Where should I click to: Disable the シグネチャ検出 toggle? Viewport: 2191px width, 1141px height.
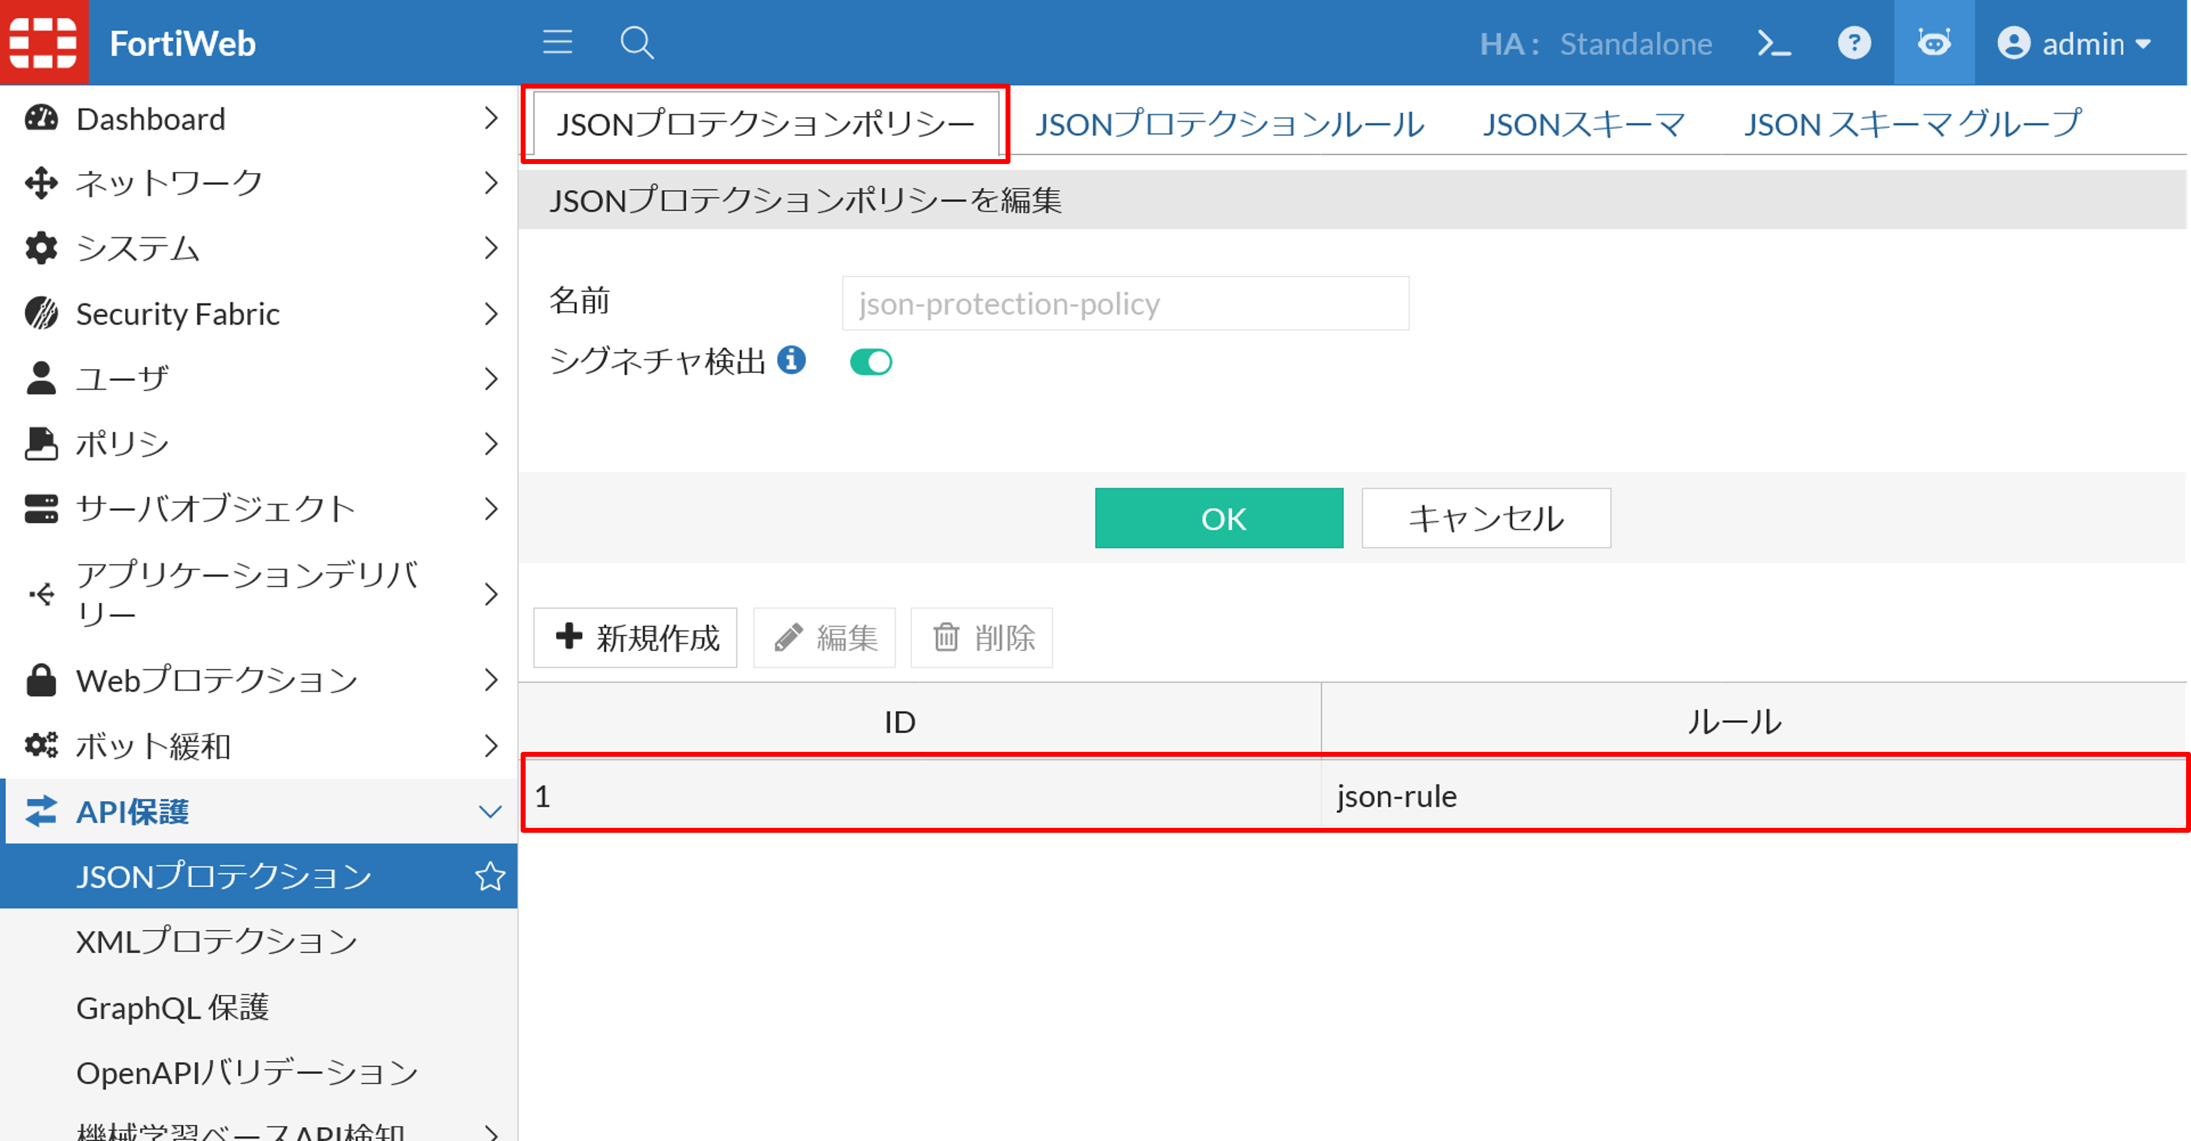pos(870,361)
